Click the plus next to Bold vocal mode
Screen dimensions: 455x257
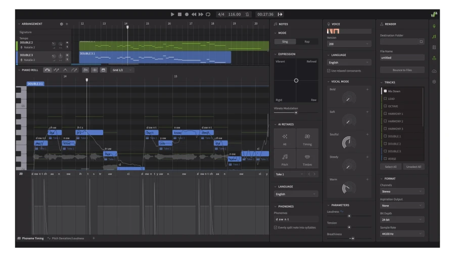368,89
